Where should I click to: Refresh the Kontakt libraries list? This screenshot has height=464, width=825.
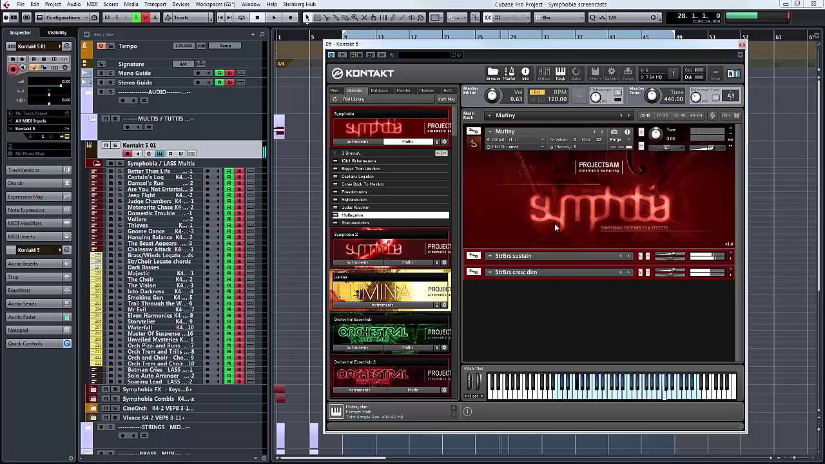[x=335, y=99]
